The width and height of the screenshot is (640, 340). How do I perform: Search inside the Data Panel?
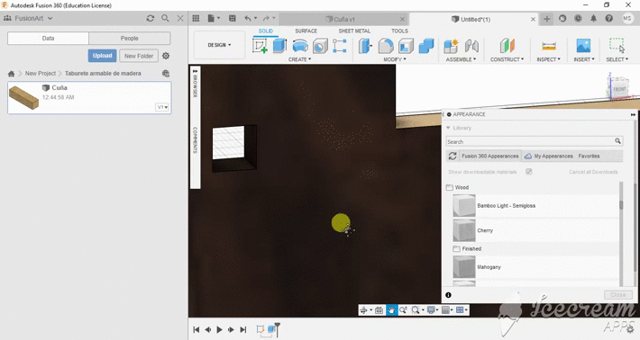click(165, 18)
